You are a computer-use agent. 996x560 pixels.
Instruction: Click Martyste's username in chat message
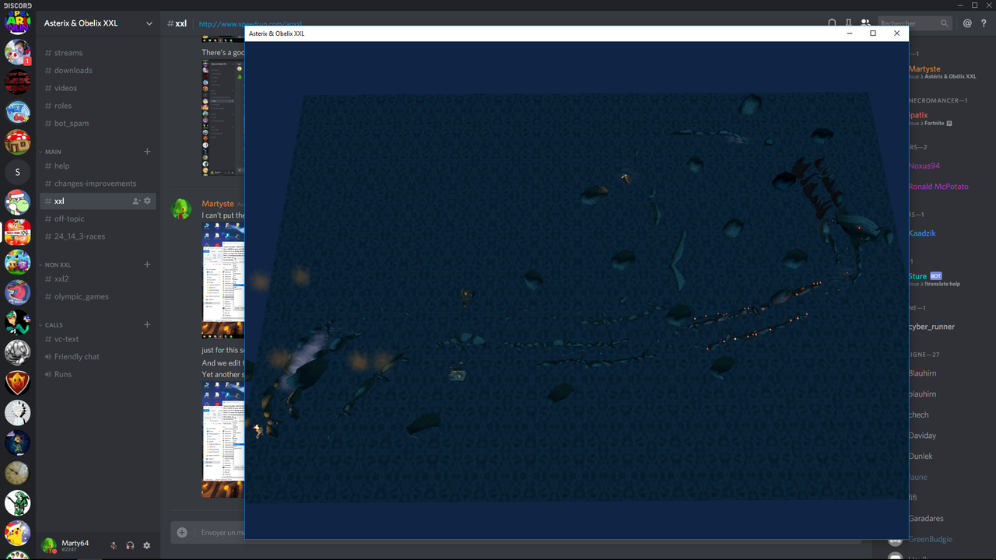[x=217, y=204]
